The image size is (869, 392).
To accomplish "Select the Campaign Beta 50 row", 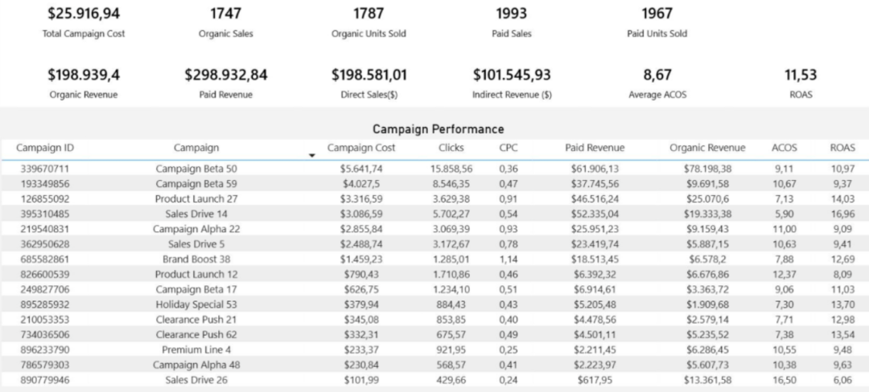I will point(434,169).
